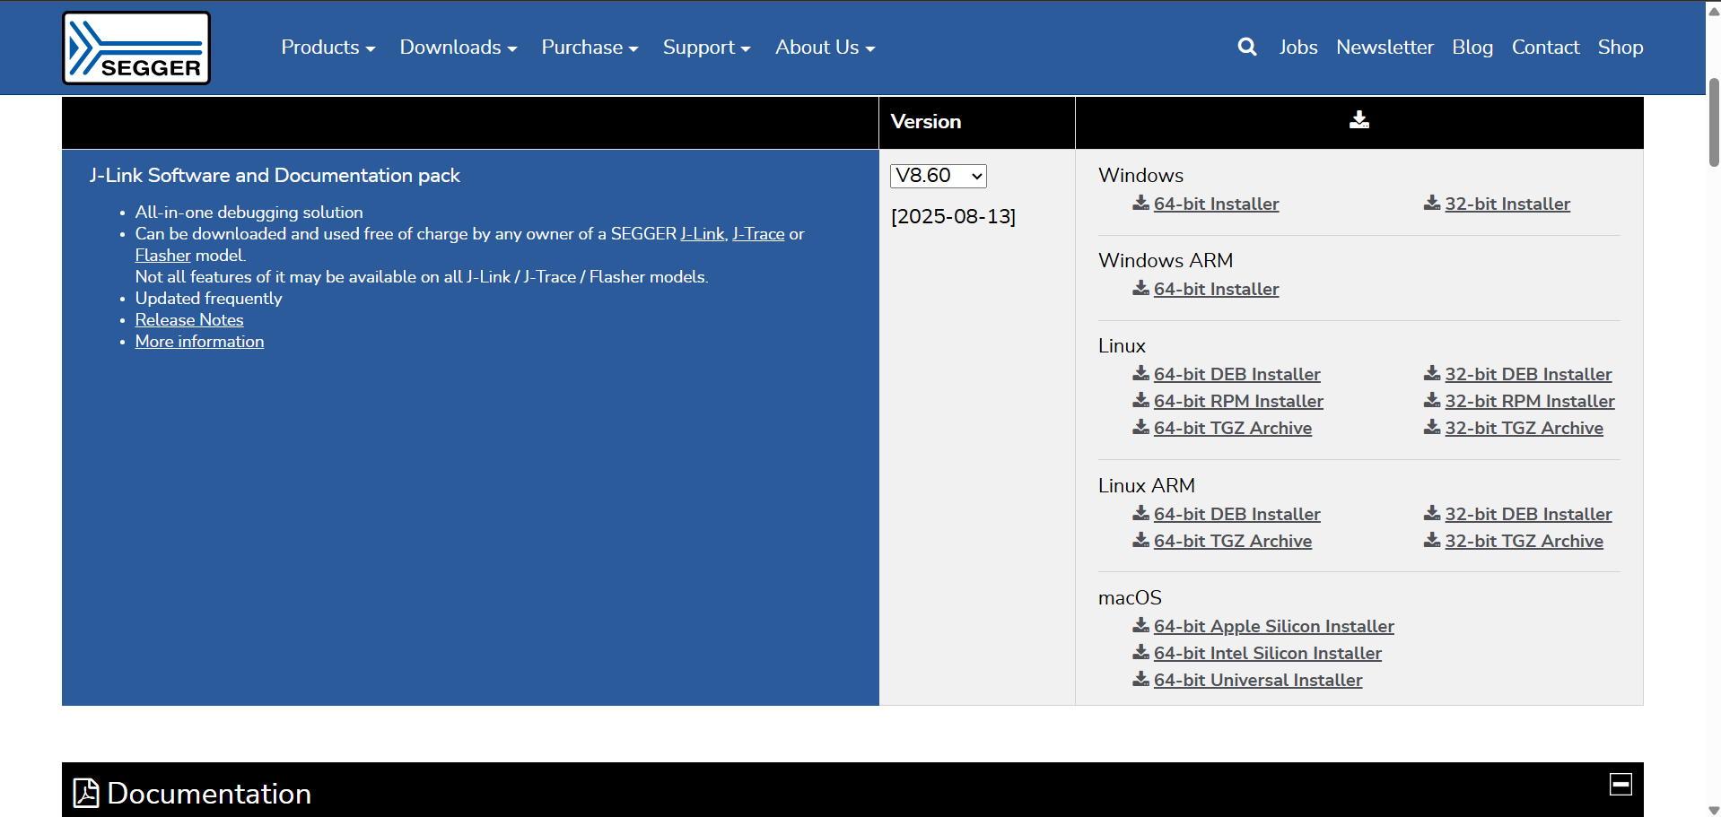Open the search magnifier icon
This screenshot has width=1721, height=817.
[1247, 47]
